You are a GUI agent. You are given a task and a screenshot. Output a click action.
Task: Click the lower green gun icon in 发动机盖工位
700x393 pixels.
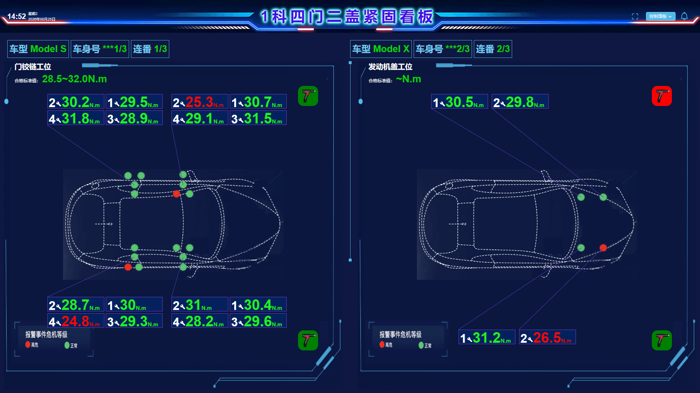[x=662, y=340]
